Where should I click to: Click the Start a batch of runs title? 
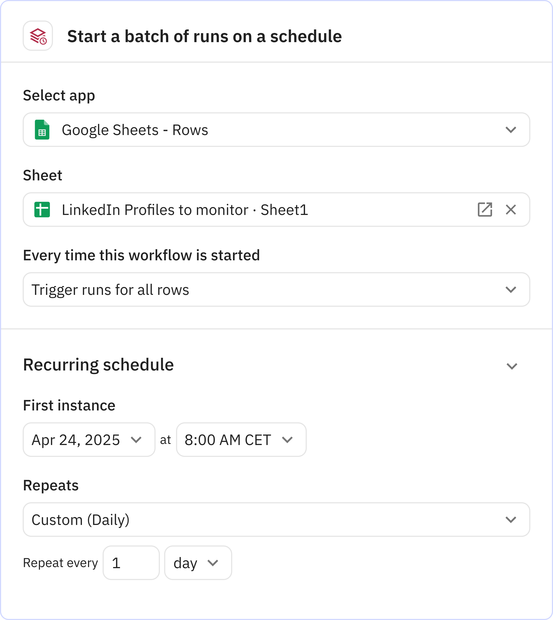pyautogui.click(x=204, y=36)
